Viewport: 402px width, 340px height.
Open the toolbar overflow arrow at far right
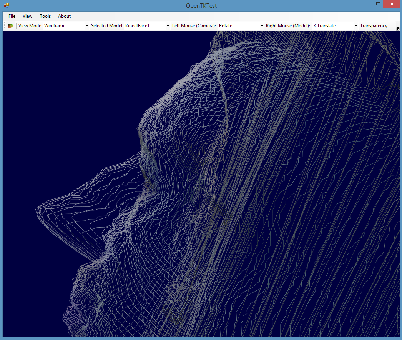click(x=397, y=28)
